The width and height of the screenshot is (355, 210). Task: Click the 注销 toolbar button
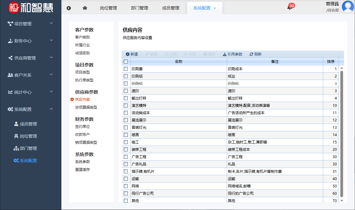(x=170, y=54)
